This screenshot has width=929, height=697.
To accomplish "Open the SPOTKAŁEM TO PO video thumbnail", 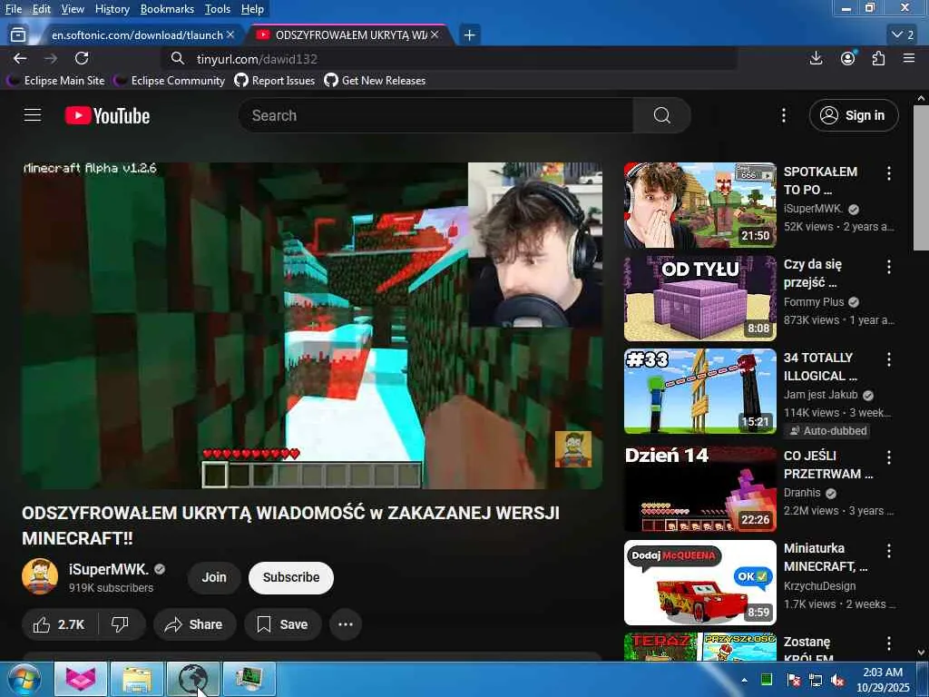I will (699, 205).
